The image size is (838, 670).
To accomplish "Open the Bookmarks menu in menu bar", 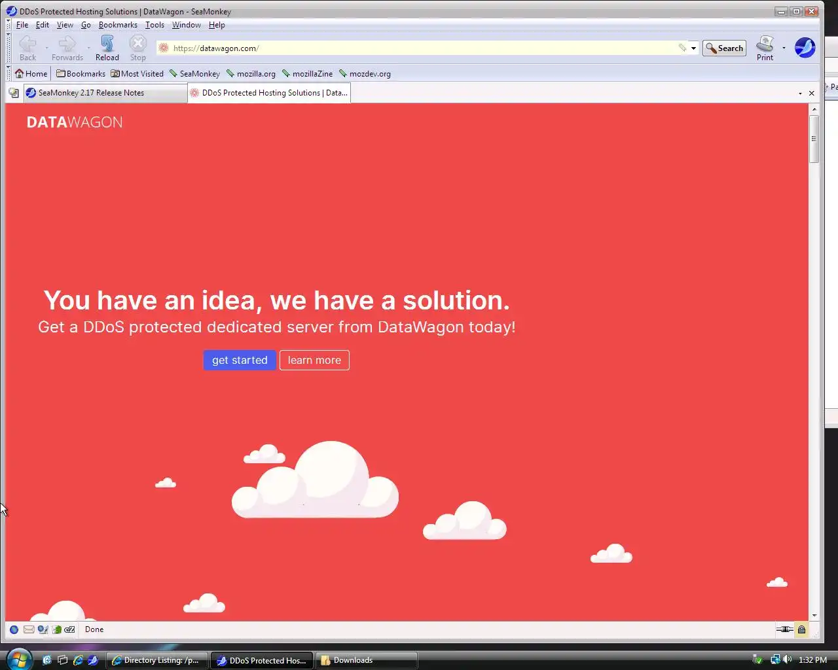I will coord(118,25).
